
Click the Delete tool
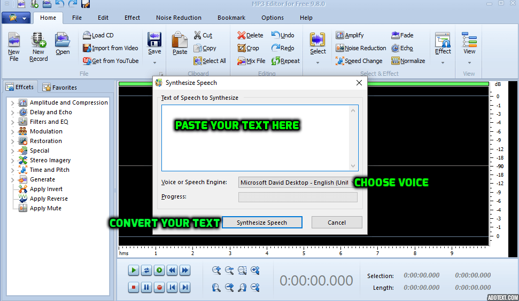coord(250,35)
